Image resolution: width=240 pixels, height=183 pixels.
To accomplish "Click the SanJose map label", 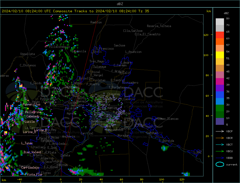I will [x=119, y=45].
